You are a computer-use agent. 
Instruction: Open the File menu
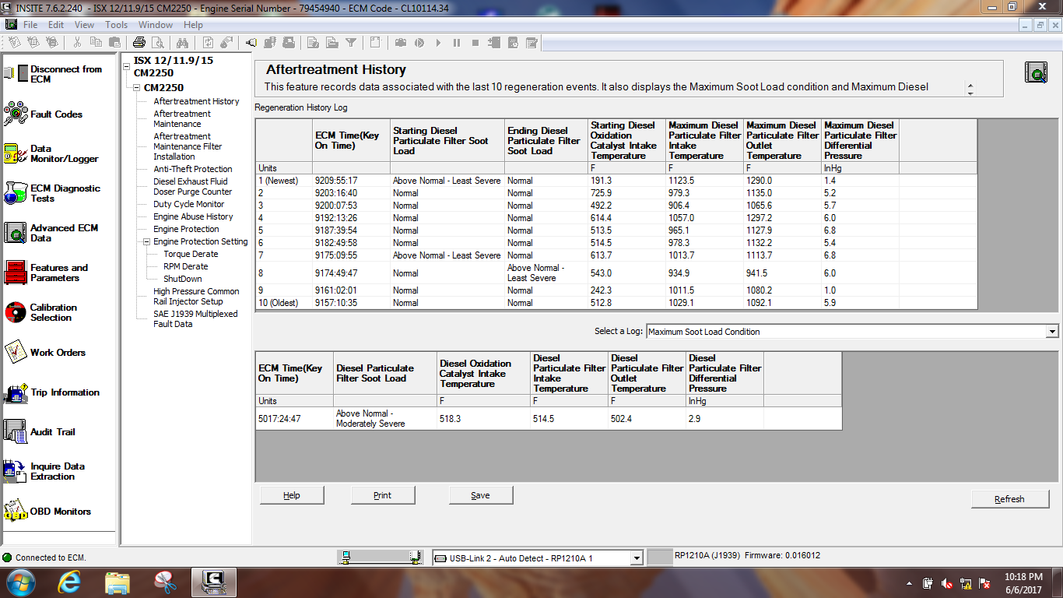click(x=30, y=25)
